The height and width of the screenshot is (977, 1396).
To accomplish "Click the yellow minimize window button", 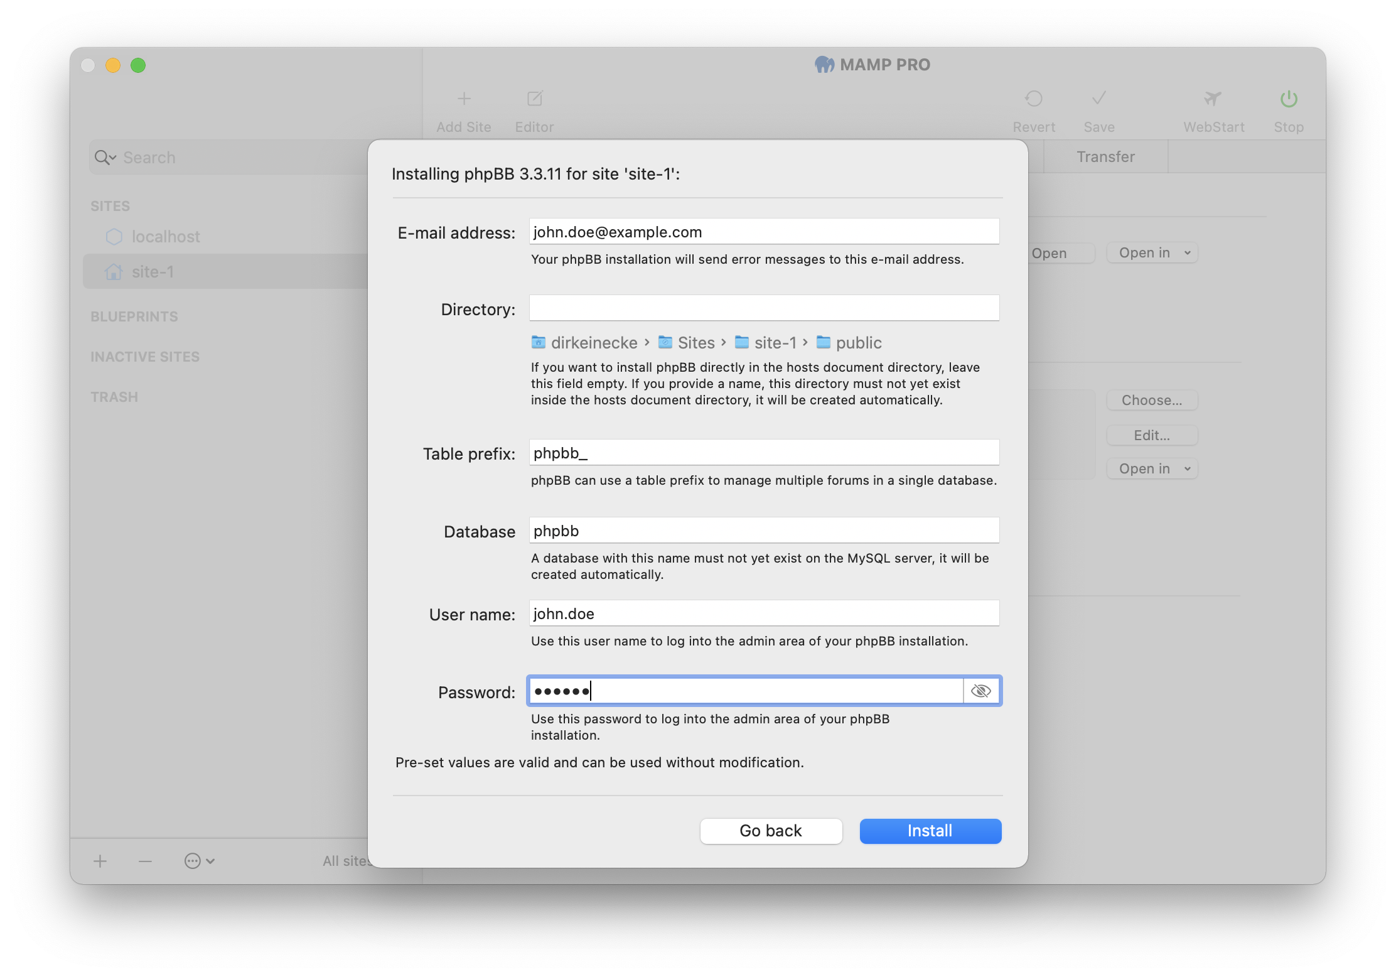I will tap(113, 65).
